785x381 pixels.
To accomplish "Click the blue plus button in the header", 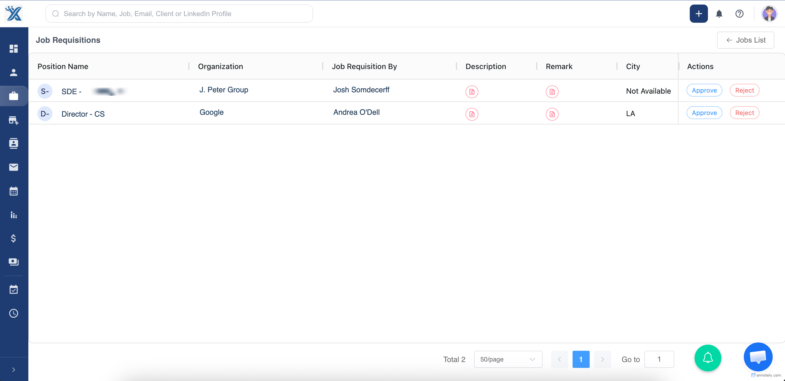I will click(x=699, y=14).
